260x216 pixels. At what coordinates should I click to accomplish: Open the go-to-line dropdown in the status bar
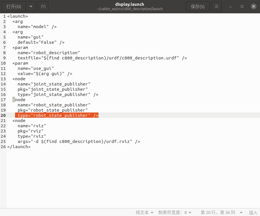(x=221, y=213)
